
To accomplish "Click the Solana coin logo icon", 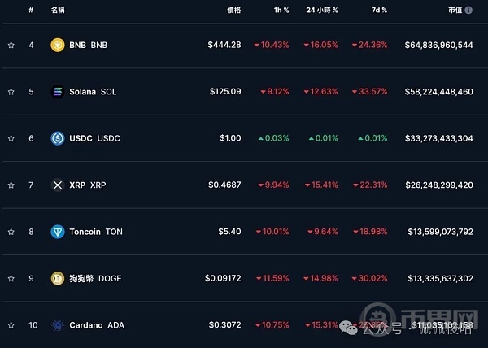I will tap(57, 92).
